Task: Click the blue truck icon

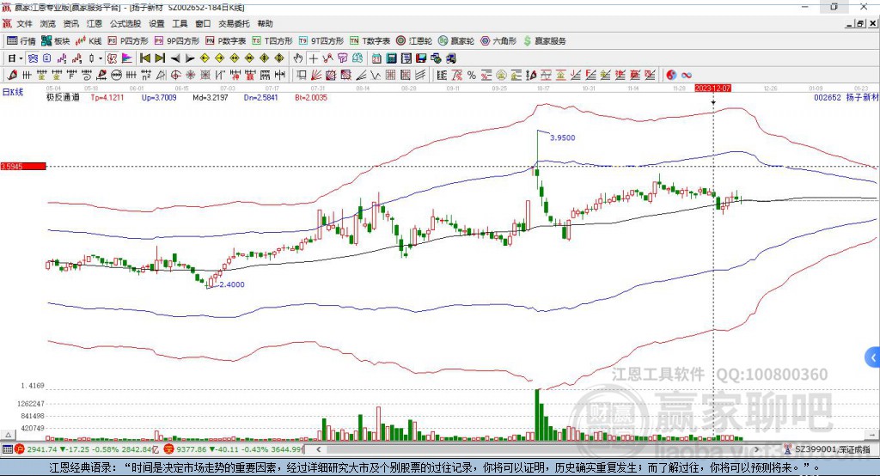Action: [451, 58]
